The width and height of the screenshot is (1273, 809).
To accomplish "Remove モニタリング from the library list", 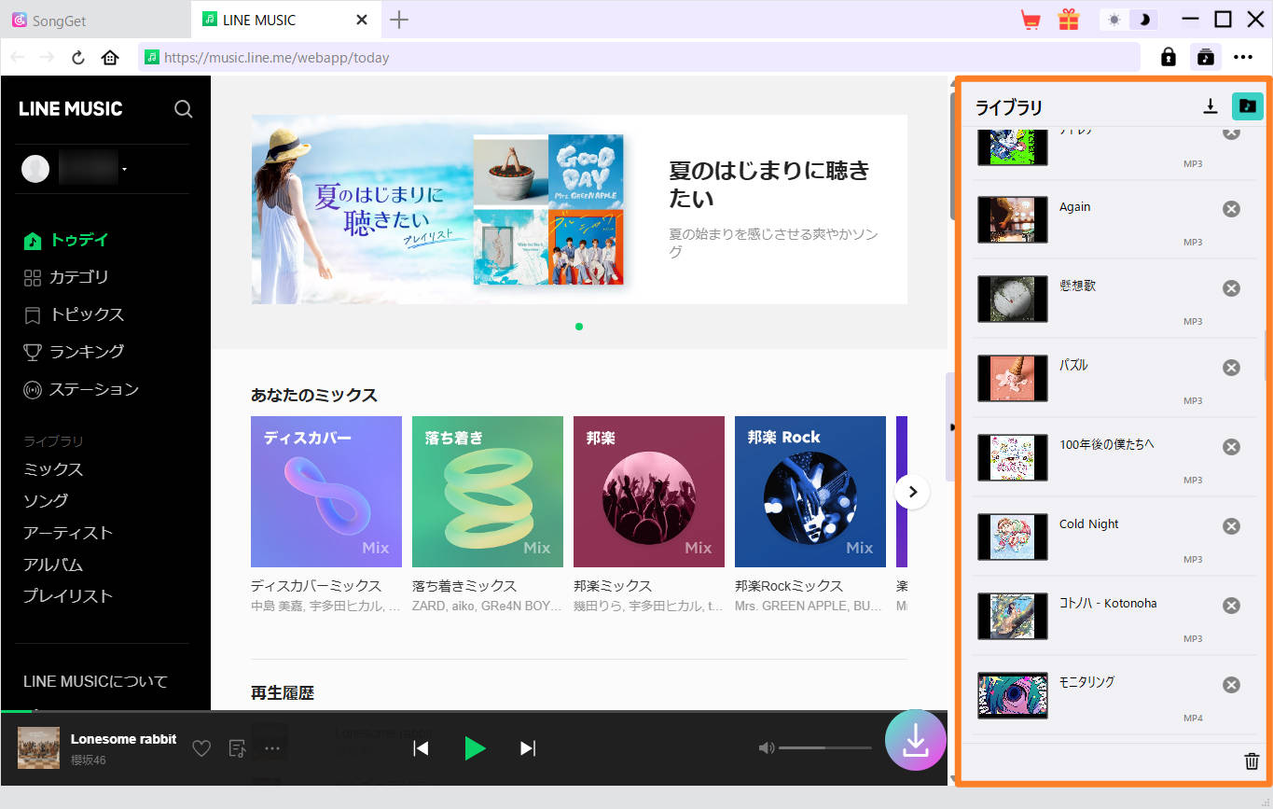I will (1231, 685).
